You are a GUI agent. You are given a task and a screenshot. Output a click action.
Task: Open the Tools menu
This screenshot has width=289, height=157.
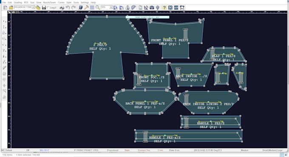pyautogui.click(x=76, y=3)
